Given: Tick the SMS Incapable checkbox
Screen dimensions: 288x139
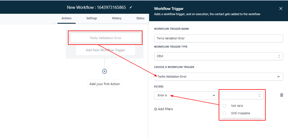Looking at the screenshot, I should [224, 113].
